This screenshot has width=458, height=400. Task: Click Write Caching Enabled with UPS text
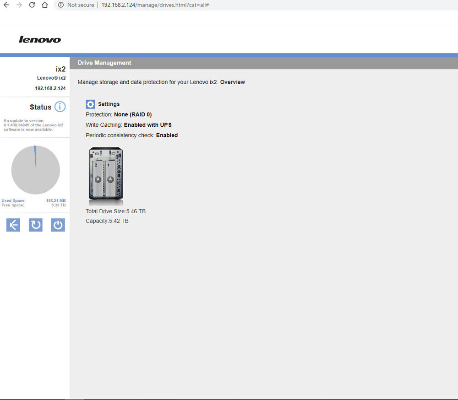pyautogui.click(x=129, y=125)
